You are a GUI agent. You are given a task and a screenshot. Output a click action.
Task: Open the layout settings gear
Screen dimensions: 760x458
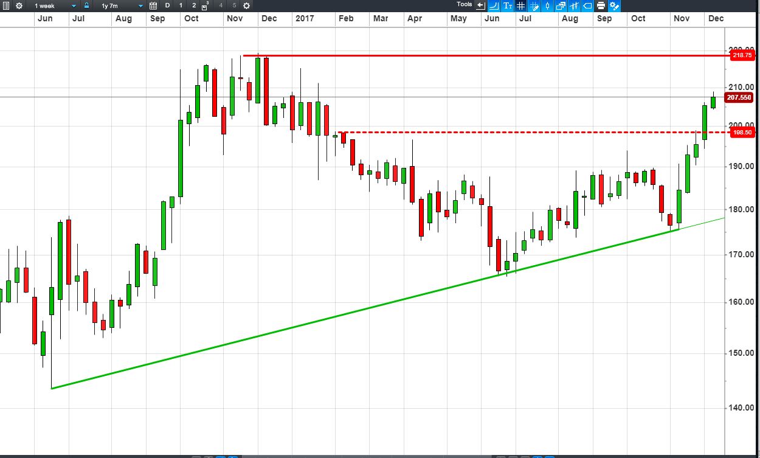[x=246, y=5]
